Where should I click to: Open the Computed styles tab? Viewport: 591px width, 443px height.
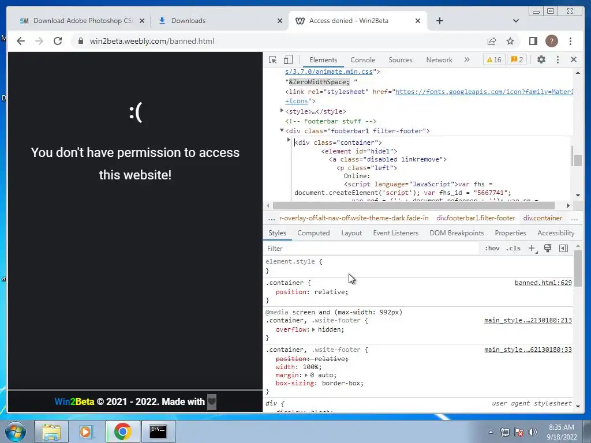tap(313, 233)
